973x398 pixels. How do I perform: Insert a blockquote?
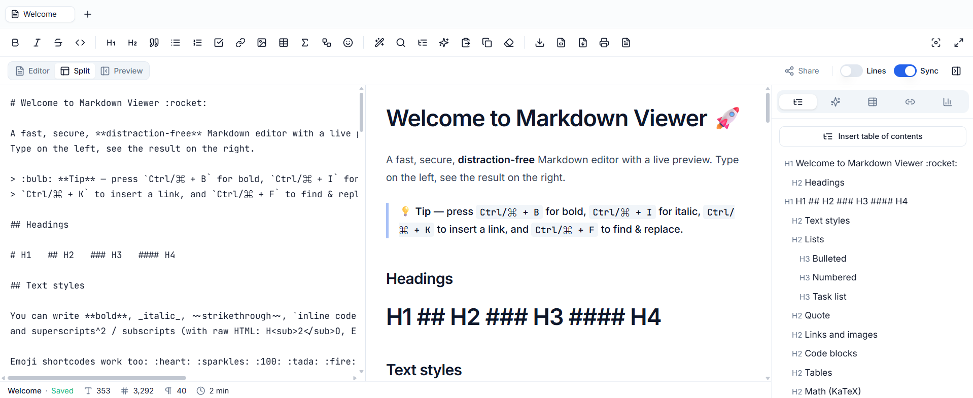[x=154, y=43]
